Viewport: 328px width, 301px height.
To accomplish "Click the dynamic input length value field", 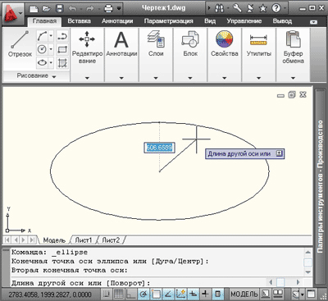I will [x=159, y=148].
